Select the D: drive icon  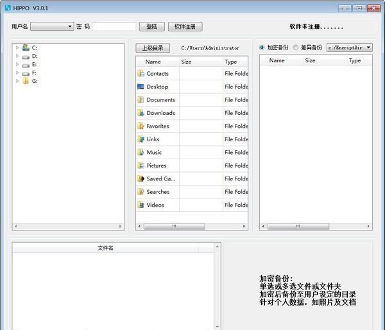click(26, 56)
